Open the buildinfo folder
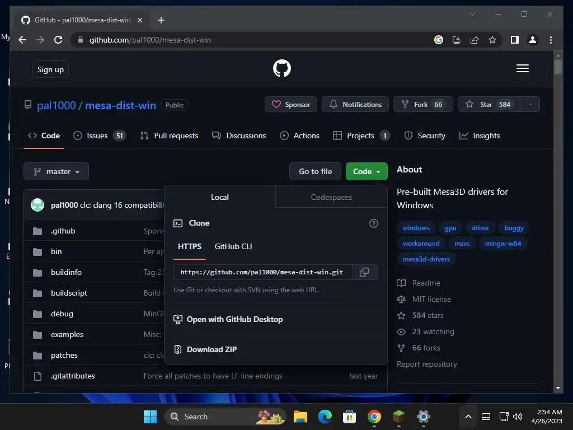573x430 pixels. pyautogui.click(x=66, y=272)
